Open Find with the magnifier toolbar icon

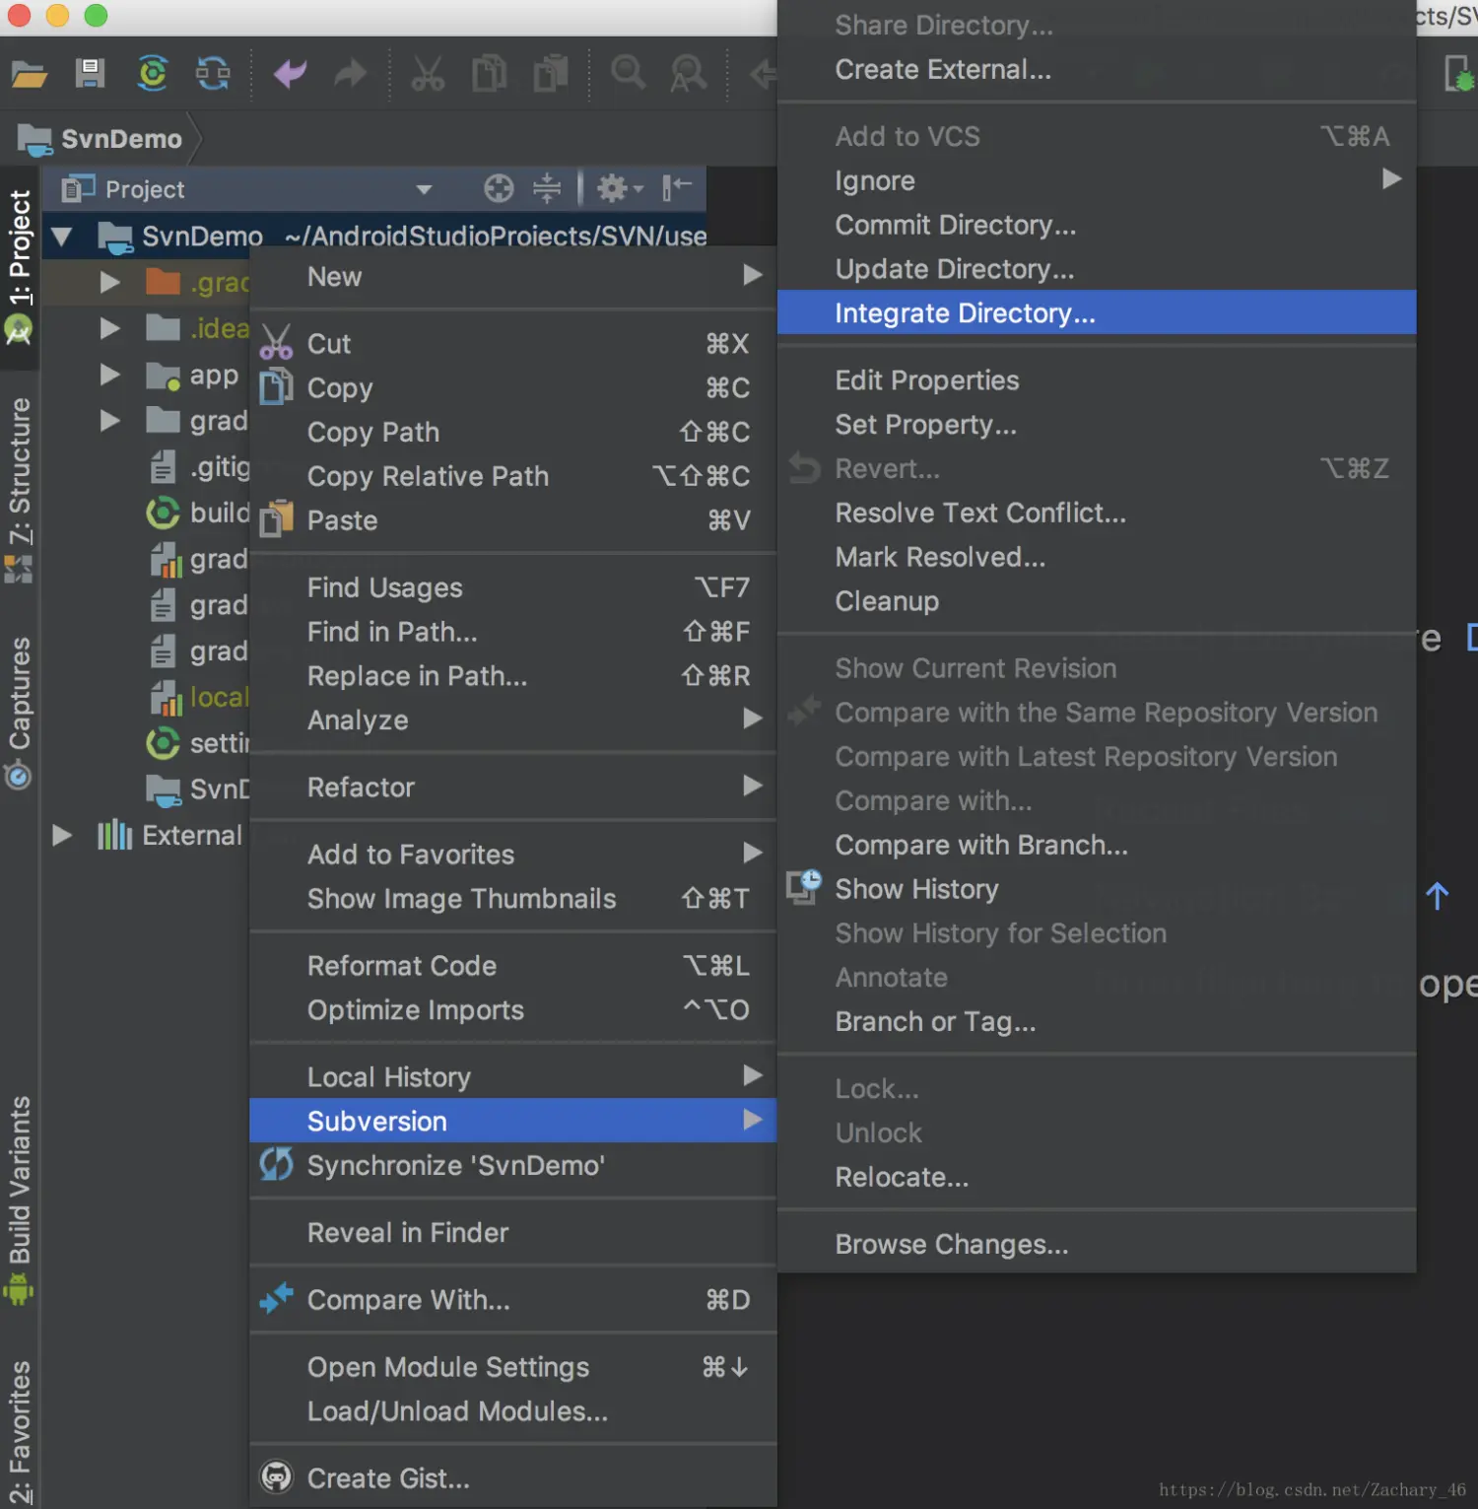click(x=629, y=73)
